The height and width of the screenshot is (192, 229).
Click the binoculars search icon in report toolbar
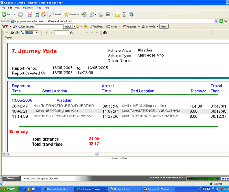[105, 33]
